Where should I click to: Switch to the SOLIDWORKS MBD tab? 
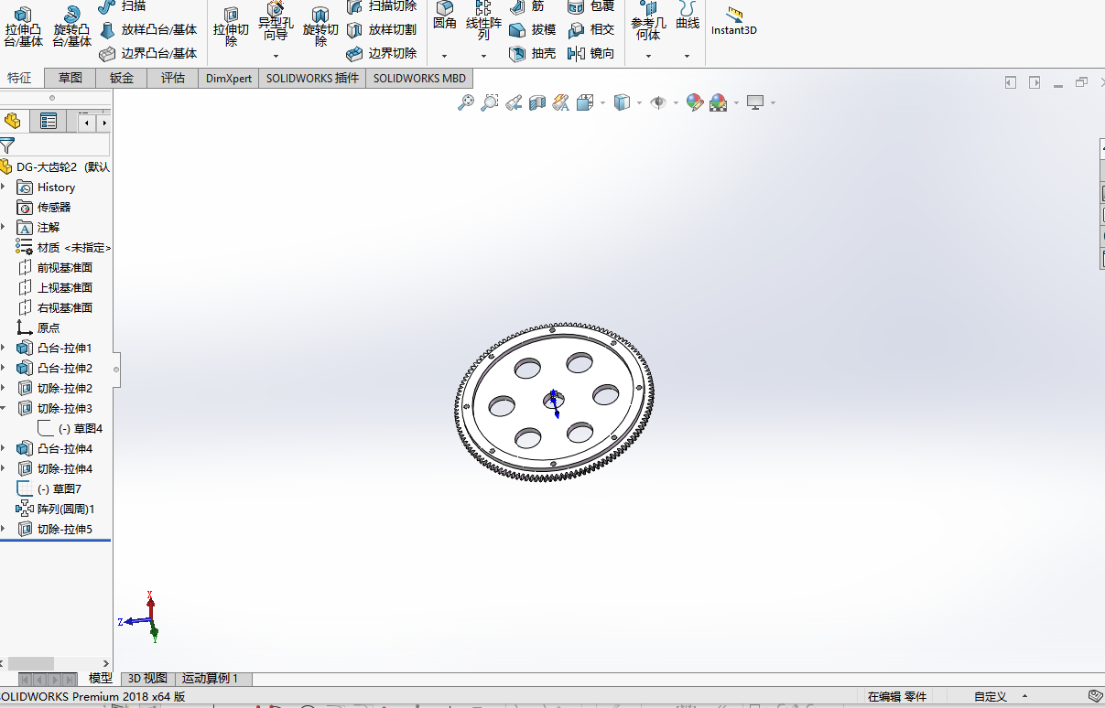419,78
